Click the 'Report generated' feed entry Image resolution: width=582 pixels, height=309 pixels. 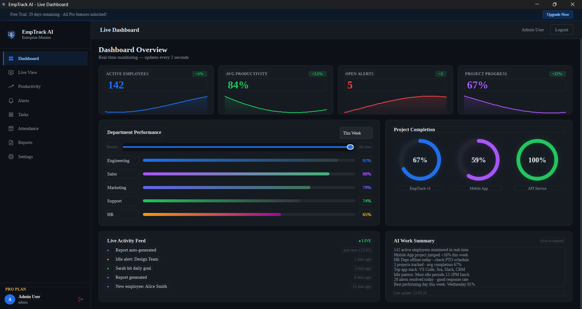click(x=131, y=277)
